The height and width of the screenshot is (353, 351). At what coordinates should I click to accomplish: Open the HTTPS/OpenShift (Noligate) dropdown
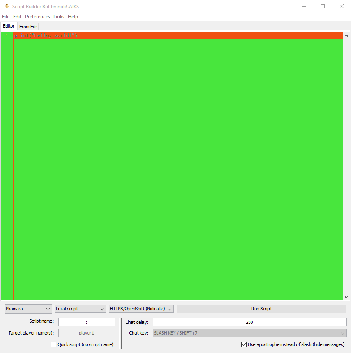pyautogui.click(x=141, y=309)
